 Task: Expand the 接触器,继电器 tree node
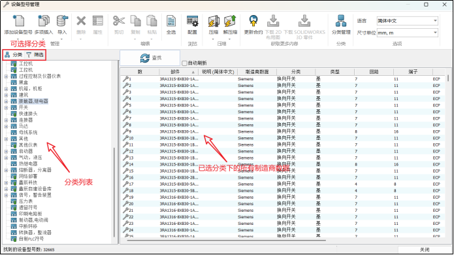click(x=6, y=101)
